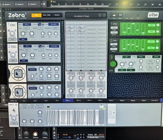Viewport: 163px width, 140px height.
Task: Toggle the LFO 3 Polarity Bipolar button
Action: pos(156,57)
